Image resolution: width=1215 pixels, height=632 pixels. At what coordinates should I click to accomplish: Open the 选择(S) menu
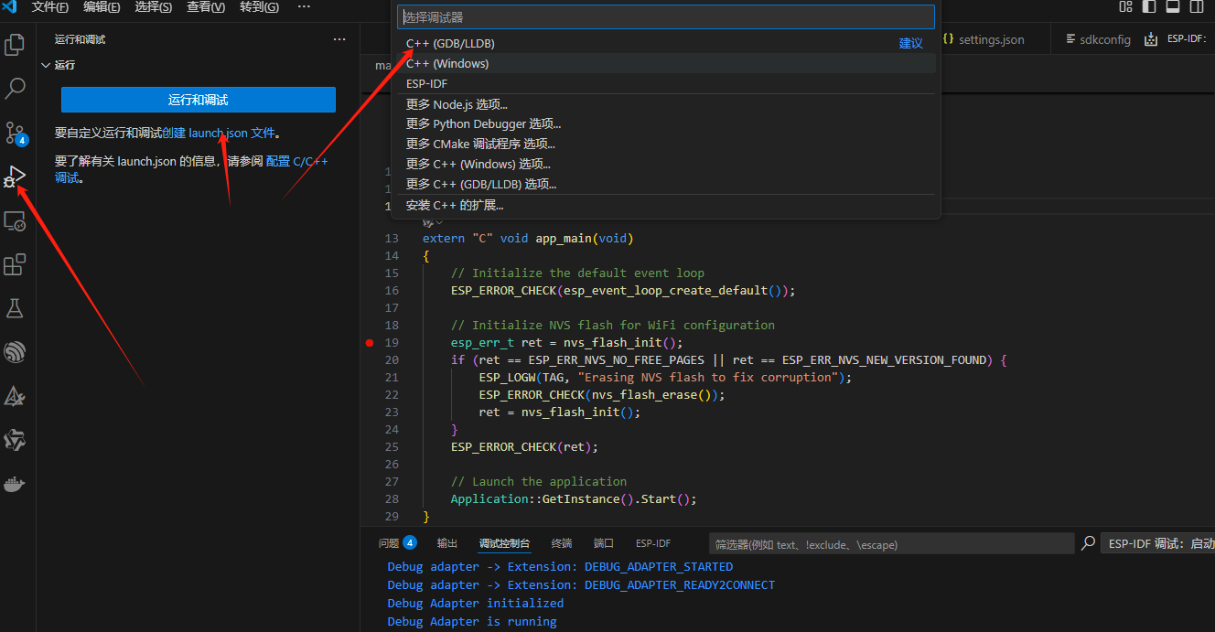click(154, 6)
